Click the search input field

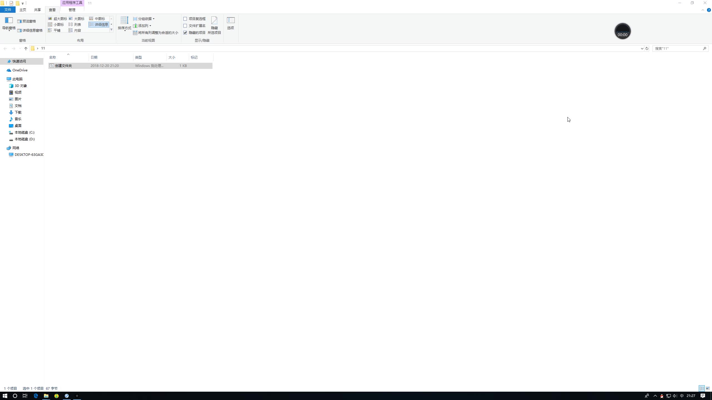pos(679,48)
